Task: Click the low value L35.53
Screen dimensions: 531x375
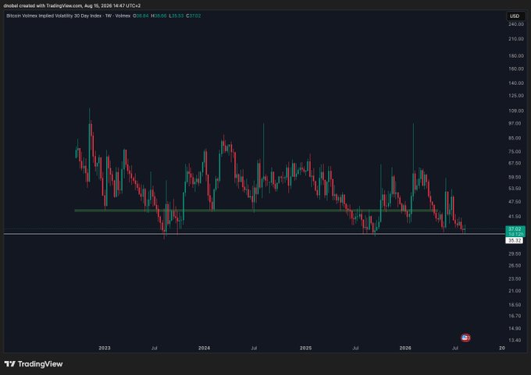Action: [x=176, y=16]
